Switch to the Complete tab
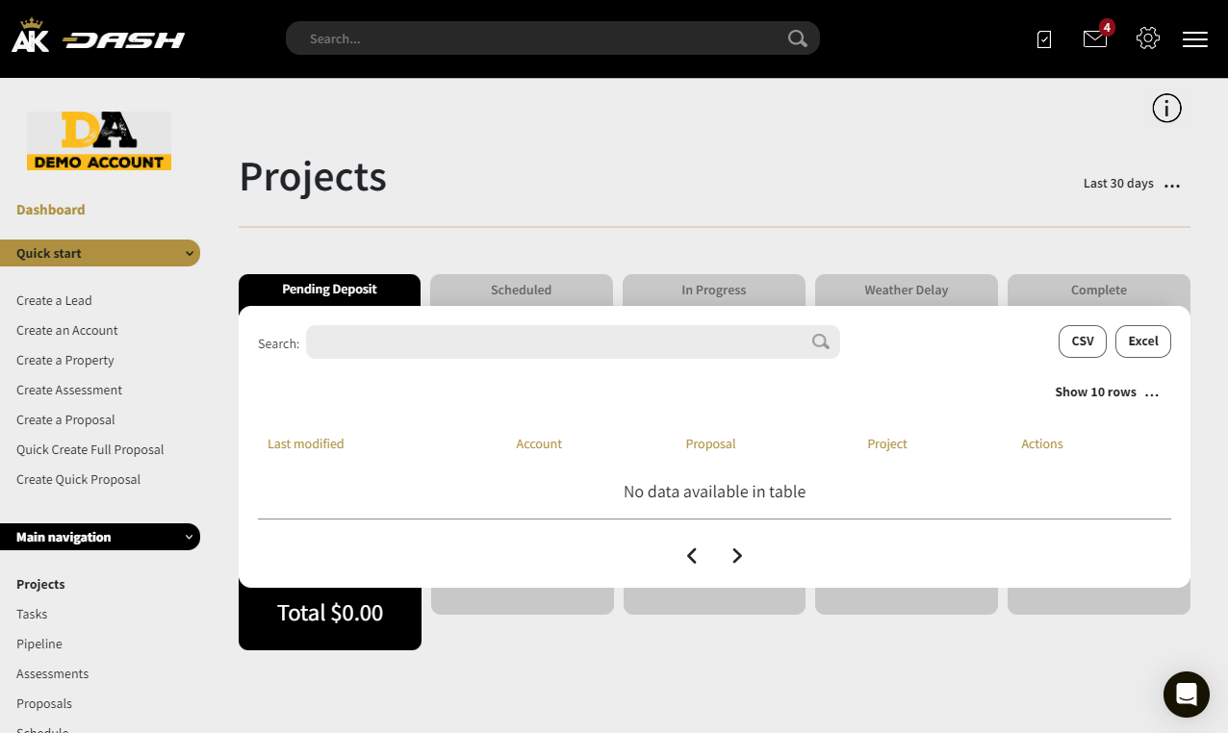 click(1099, 290)
